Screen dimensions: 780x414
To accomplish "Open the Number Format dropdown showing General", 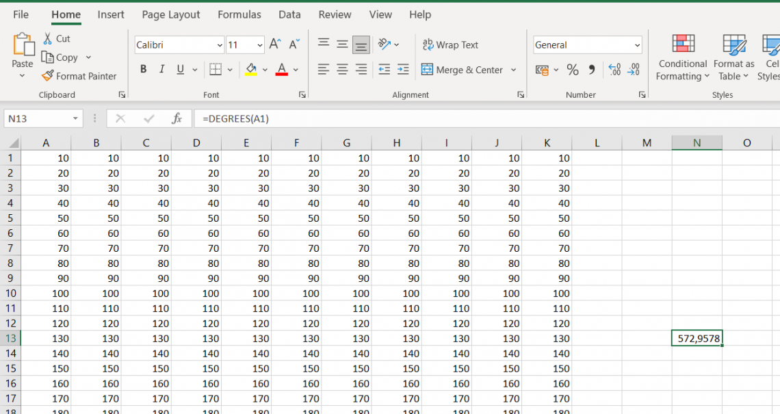I will 636,44.
